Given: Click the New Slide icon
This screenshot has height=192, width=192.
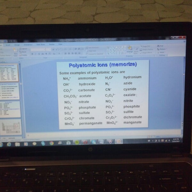Looking at the screenshot, I should 15,51.
